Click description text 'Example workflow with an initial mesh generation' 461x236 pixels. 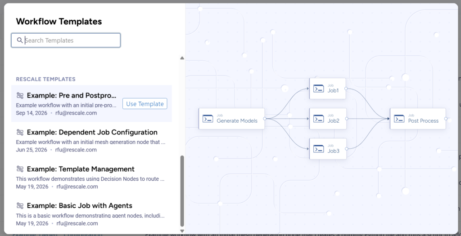pos(90,142)
